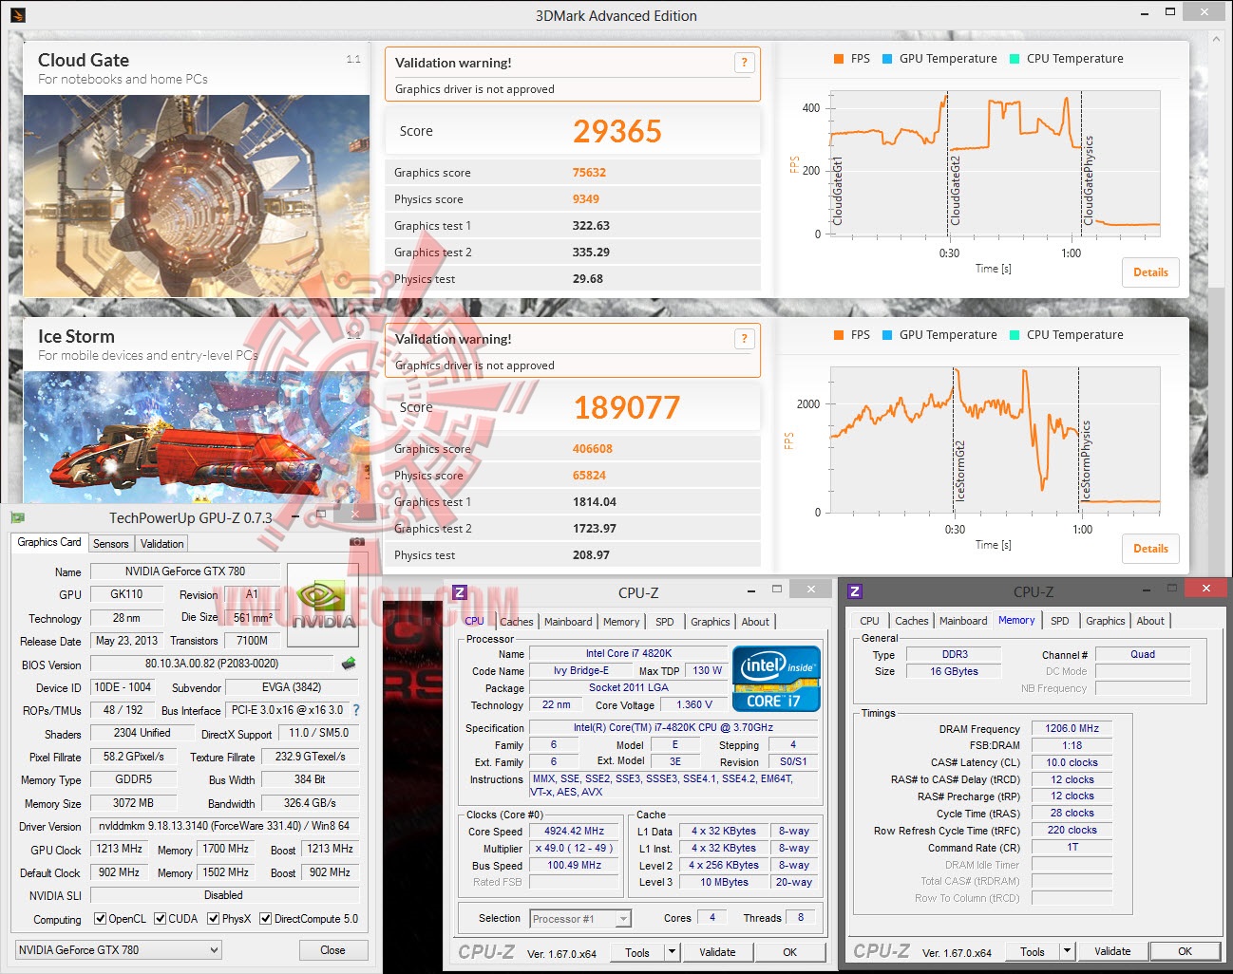Viewport: 1233px width, 974px height.
Task: Click CPU Temperature legend swatch of Cloud Gate chart
Action: tap(1015, 59)
